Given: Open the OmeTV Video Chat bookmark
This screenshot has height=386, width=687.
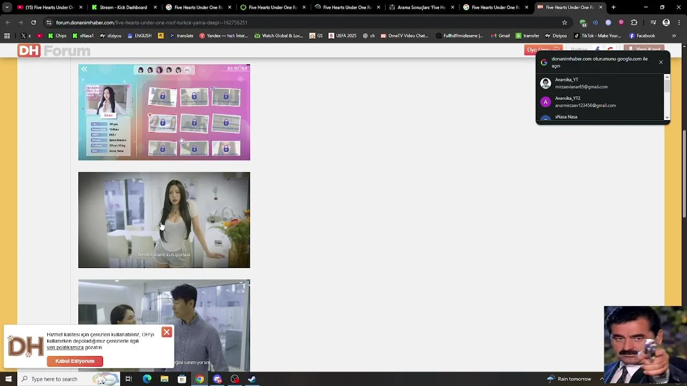Looking at the screenshot, I should click(x=404, y=36).
